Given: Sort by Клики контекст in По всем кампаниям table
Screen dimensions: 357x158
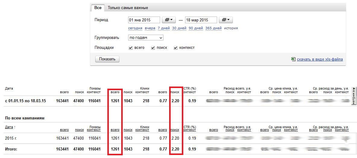Looking at the screenshot, I should pos(142,130).
